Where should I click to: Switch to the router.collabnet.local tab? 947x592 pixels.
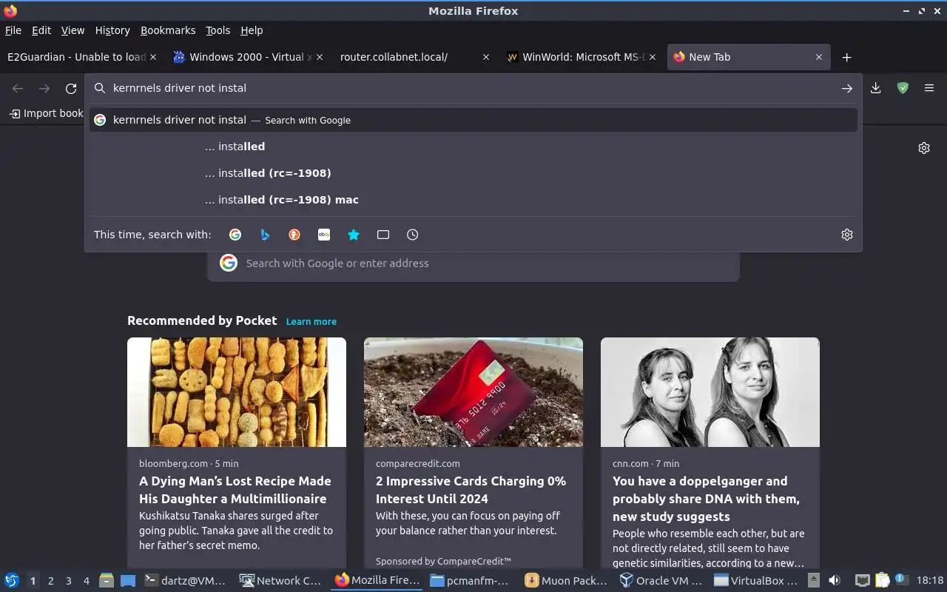pyautogui.click(x=394, y=57)
